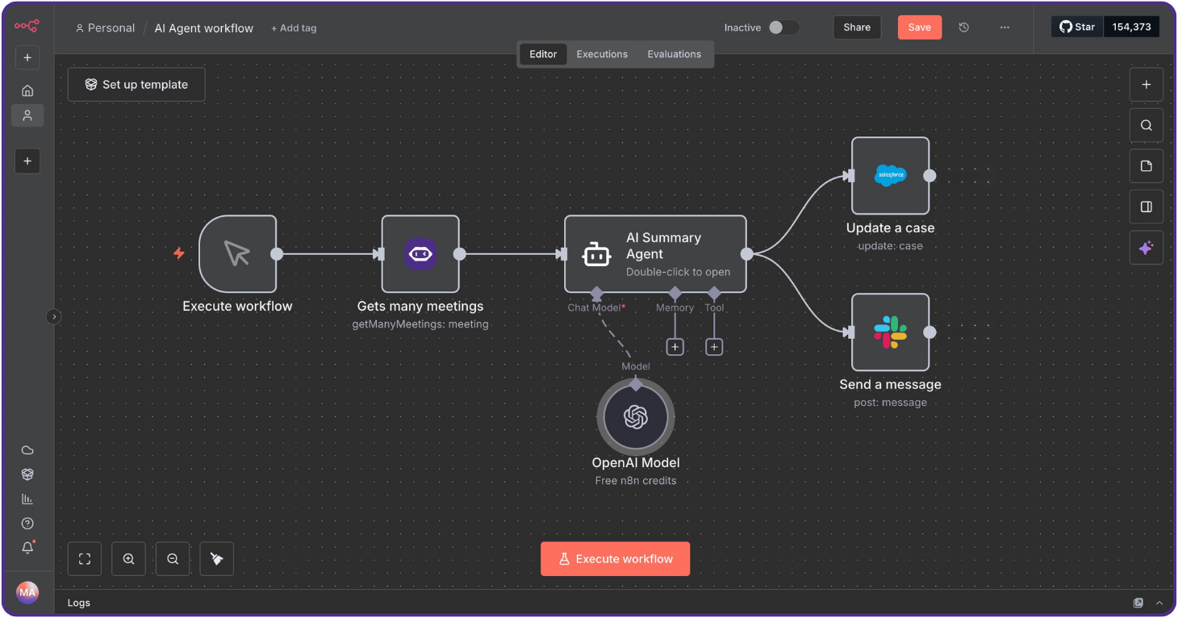
Task: Add a tag to the workflow
Action: tap(294, 27)
